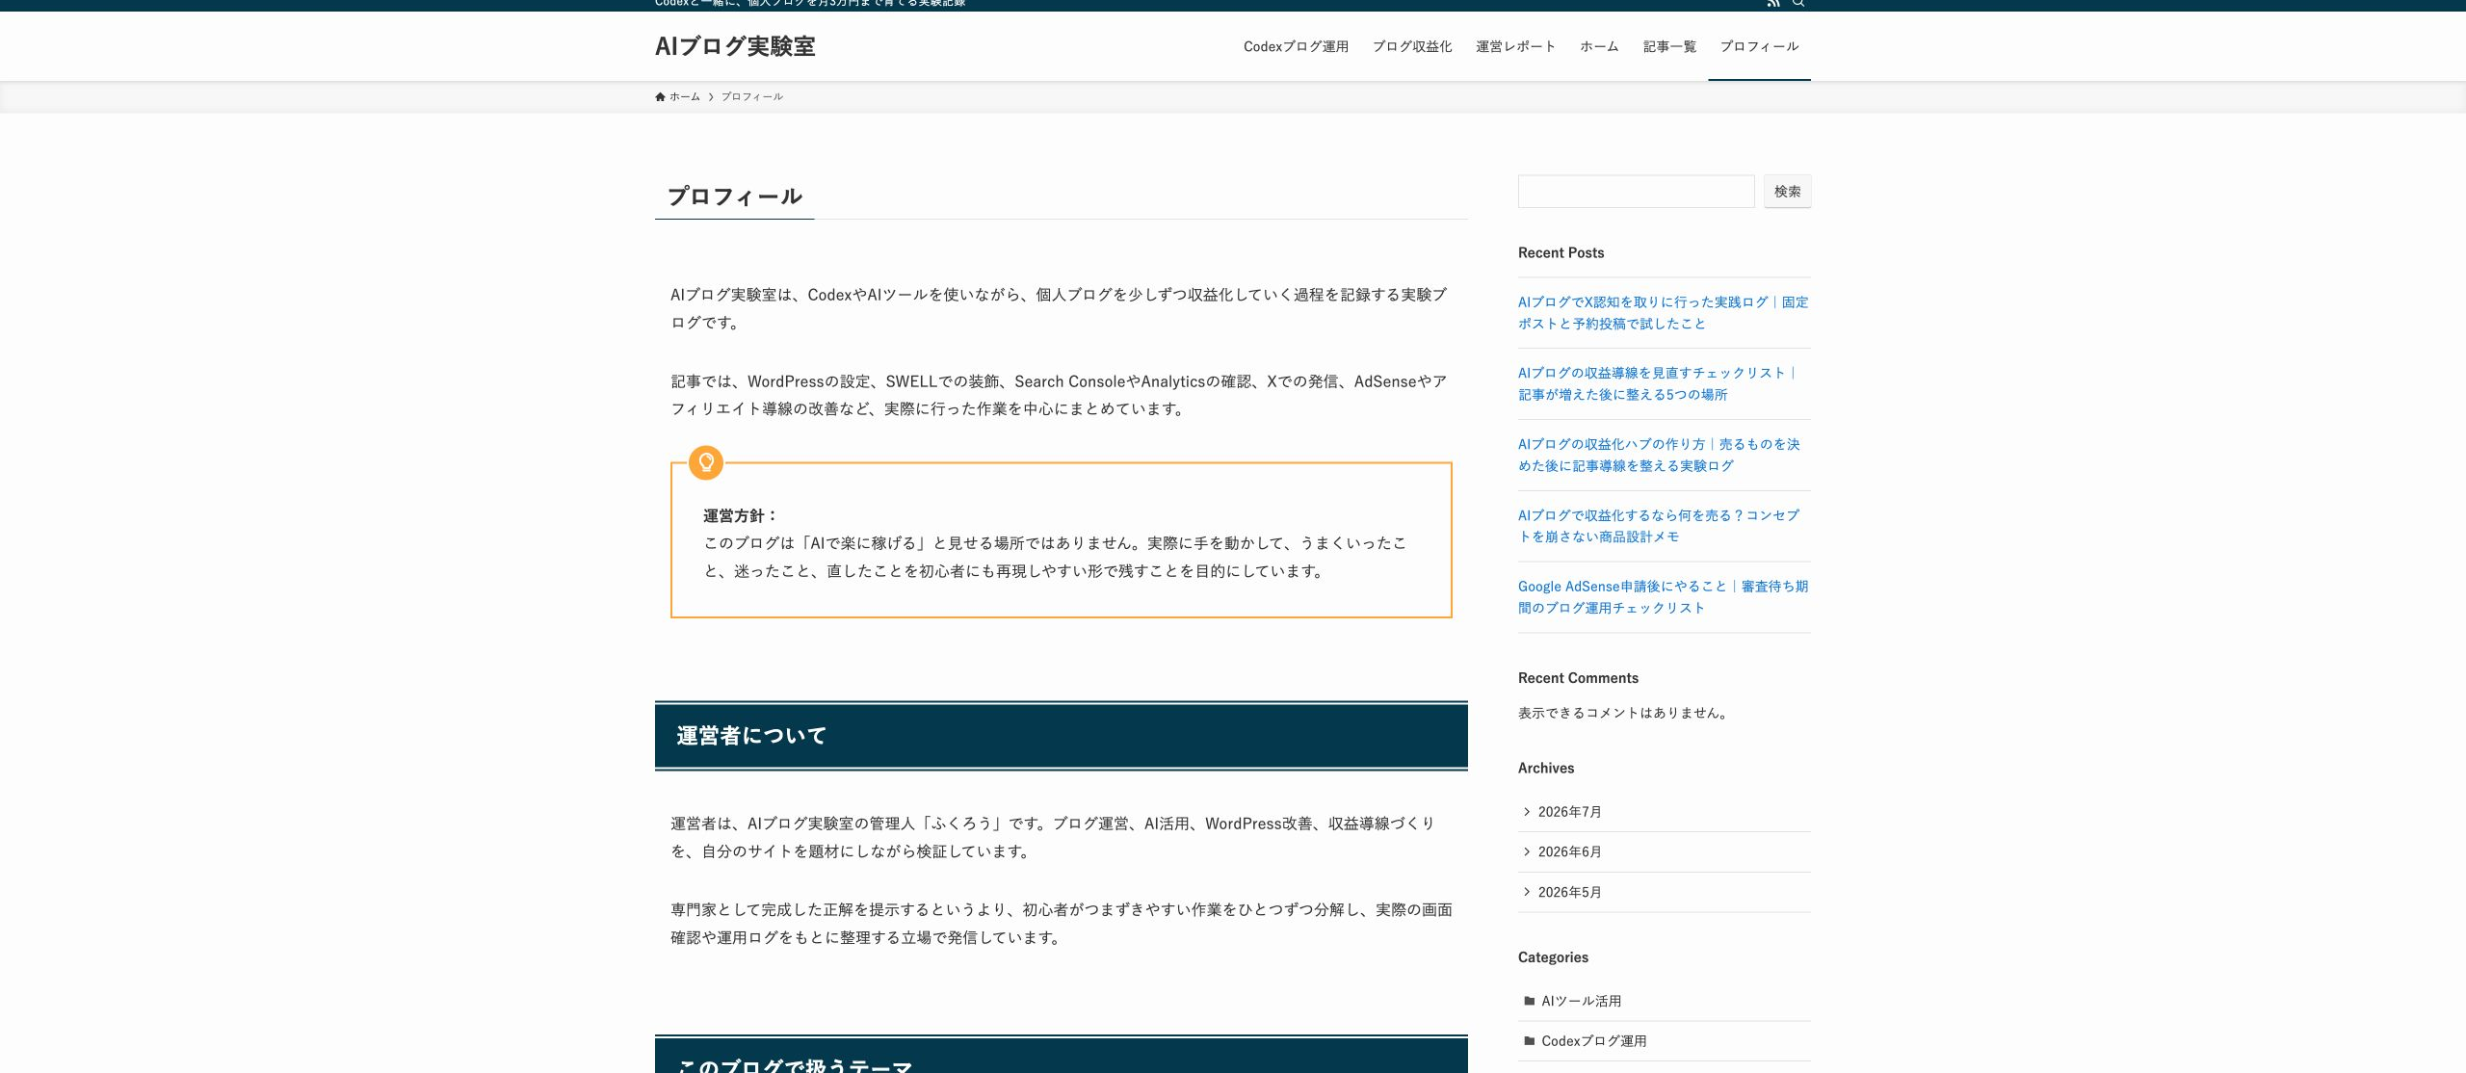Open the 記事一覧 menu item
This screenshot has width=2466, height=1073.
tap(1669, 46)
